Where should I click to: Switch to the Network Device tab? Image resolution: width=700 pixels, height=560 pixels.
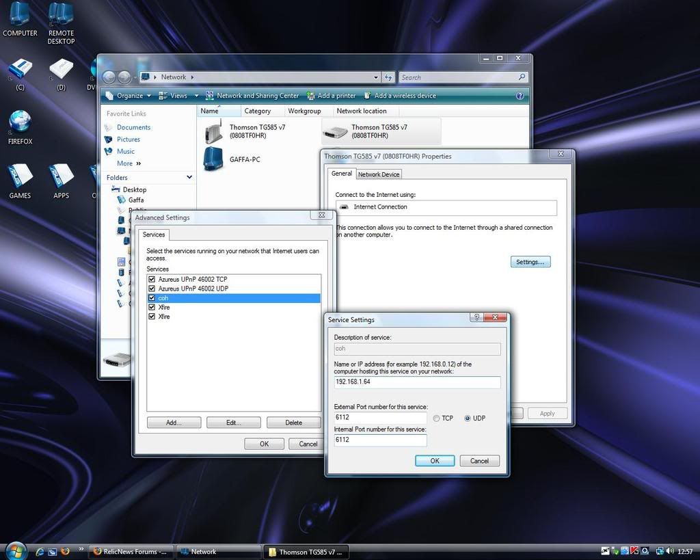coord(379,174)
